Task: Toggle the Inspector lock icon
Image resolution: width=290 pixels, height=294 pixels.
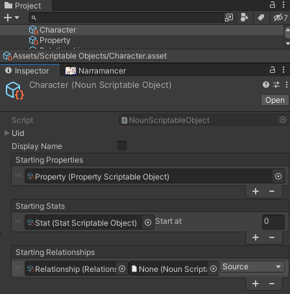Action: coord(272,70)
